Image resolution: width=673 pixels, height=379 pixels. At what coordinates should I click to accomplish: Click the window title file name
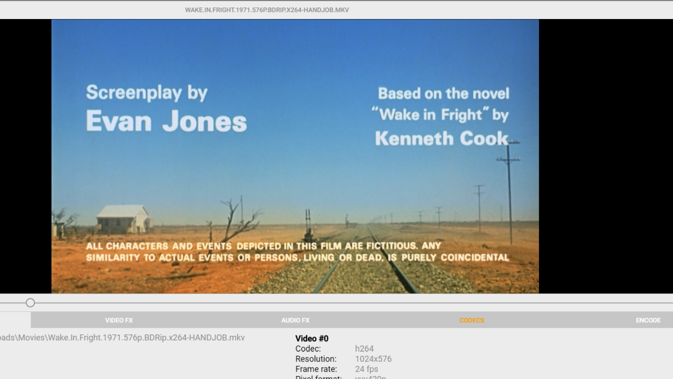click(267, 10)
